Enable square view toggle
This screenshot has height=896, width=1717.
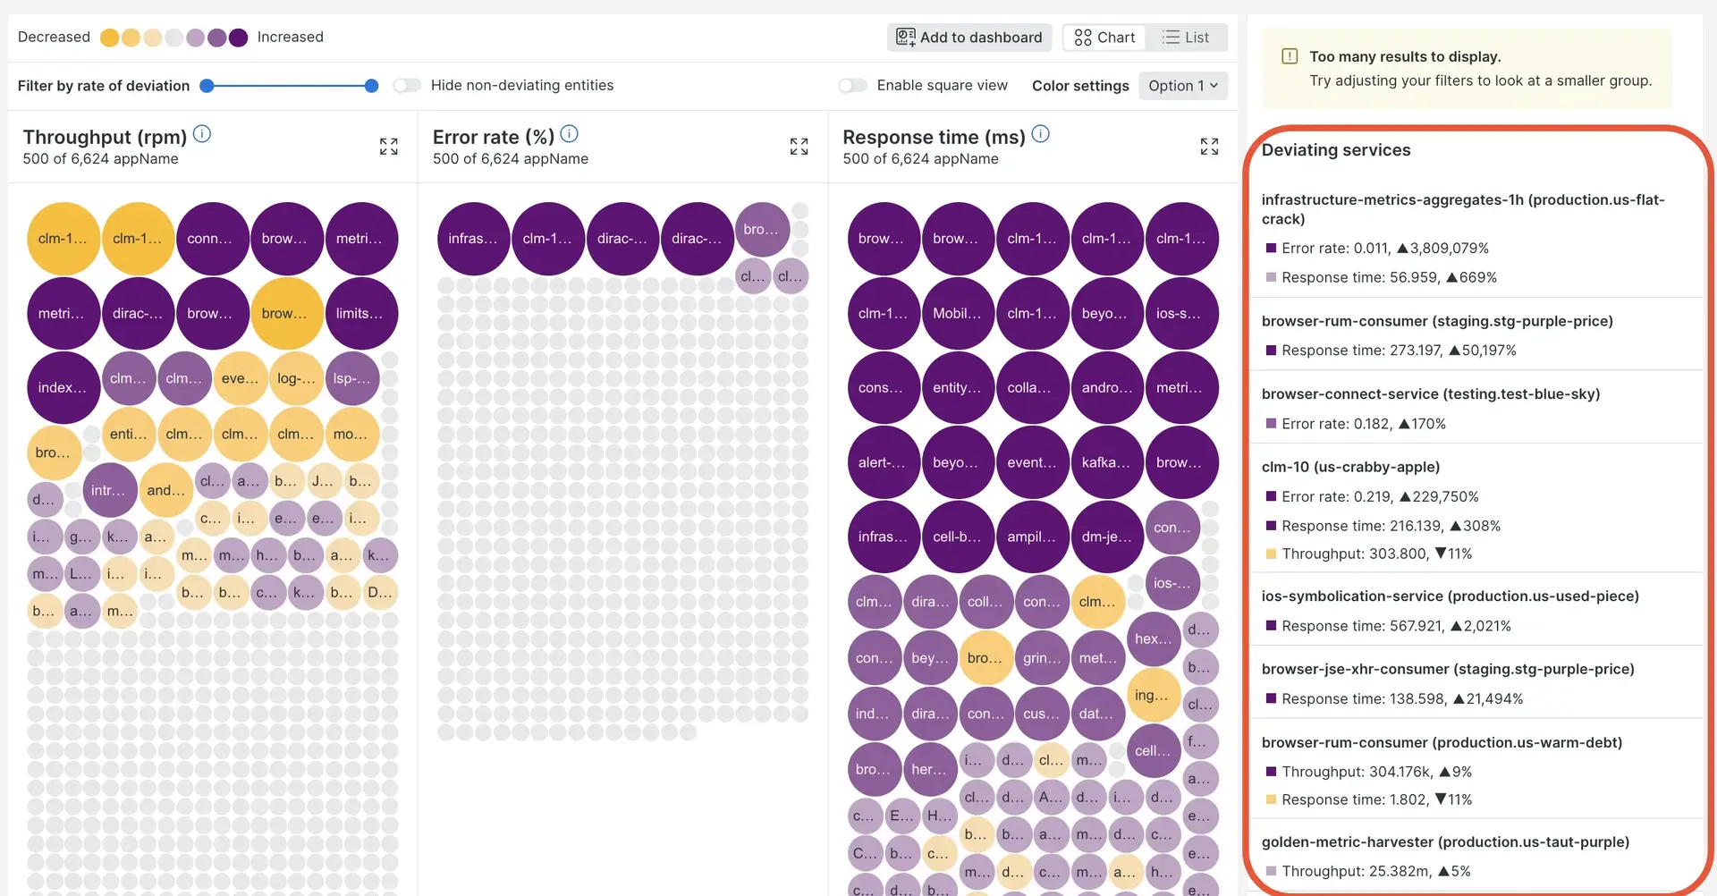[x=852, y=86]
